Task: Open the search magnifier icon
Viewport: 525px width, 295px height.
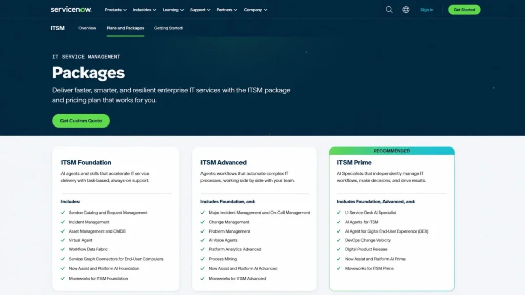Action: coord(389,10)
